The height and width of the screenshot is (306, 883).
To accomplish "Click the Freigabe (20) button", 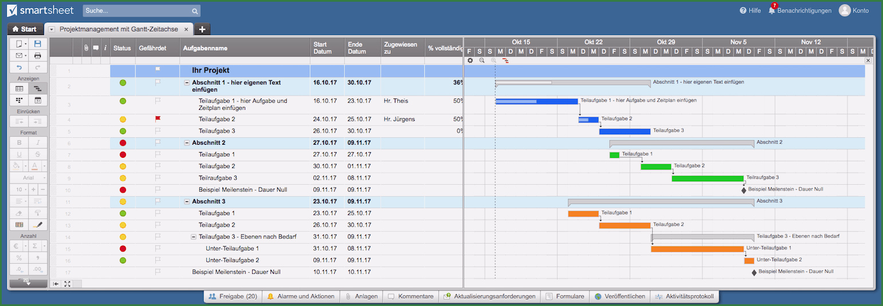I will click(233, 296).
